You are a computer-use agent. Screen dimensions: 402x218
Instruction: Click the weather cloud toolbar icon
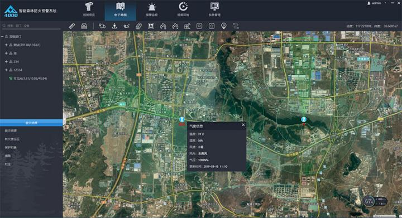click(102, 26)
